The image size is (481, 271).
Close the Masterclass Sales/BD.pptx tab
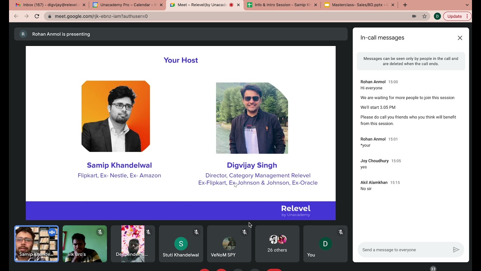coord(393,5)
